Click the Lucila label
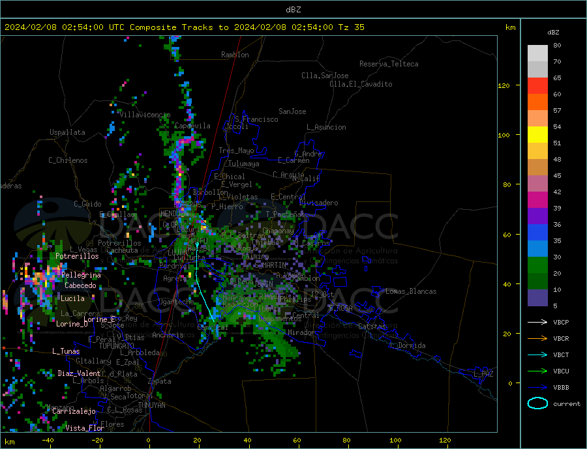 (72, 298)
